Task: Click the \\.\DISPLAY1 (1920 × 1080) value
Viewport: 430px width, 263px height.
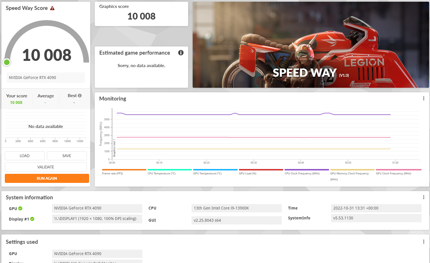Action: coord(97,219)
